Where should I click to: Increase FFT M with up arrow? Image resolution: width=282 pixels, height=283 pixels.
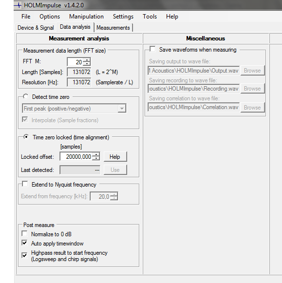[x=87, y=60]
